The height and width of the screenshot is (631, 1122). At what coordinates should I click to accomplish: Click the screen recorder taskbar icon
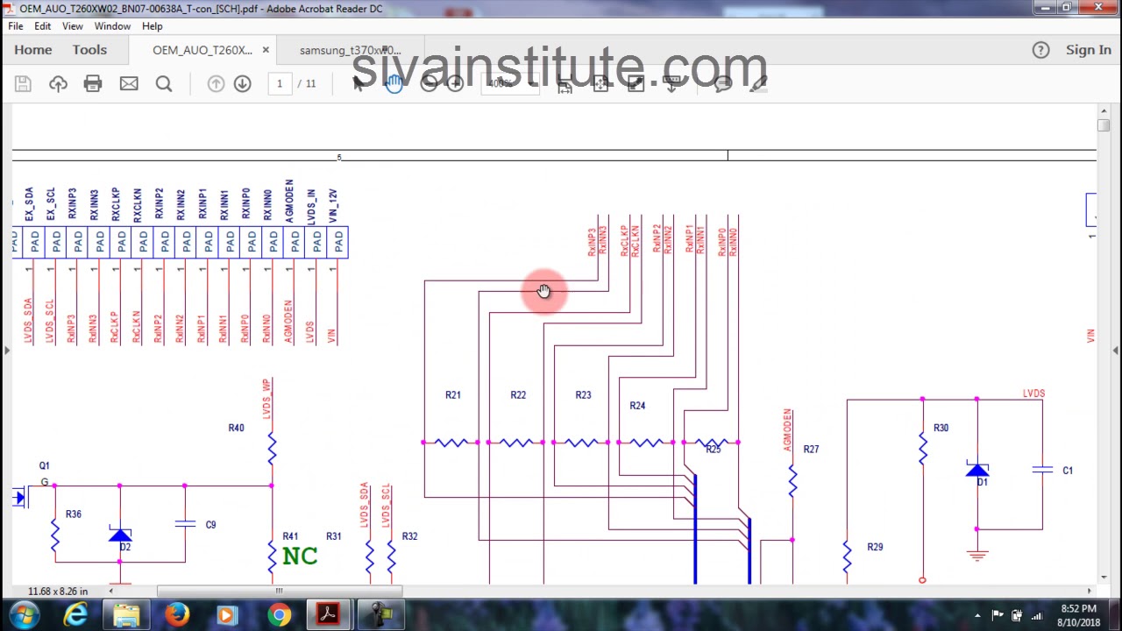(380, 615)
